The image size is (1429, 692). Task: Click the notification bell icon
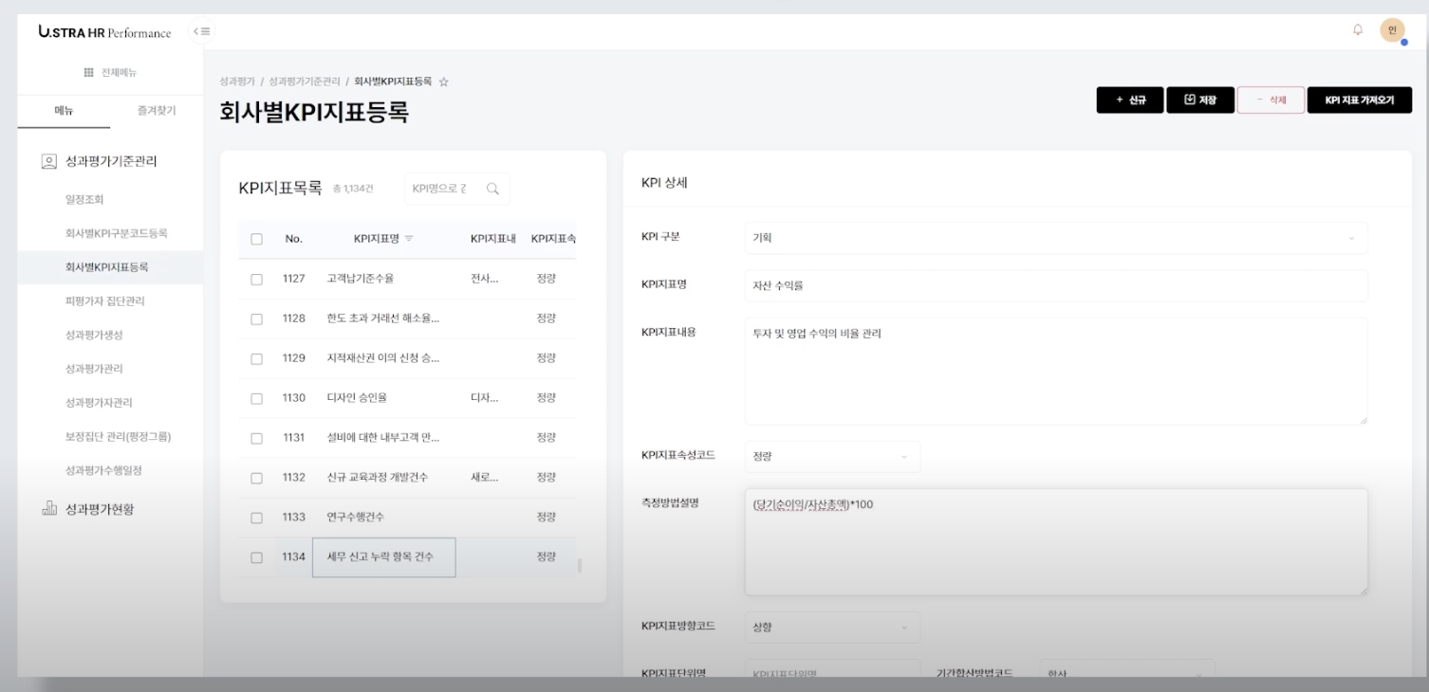[x=1358, y=30]
